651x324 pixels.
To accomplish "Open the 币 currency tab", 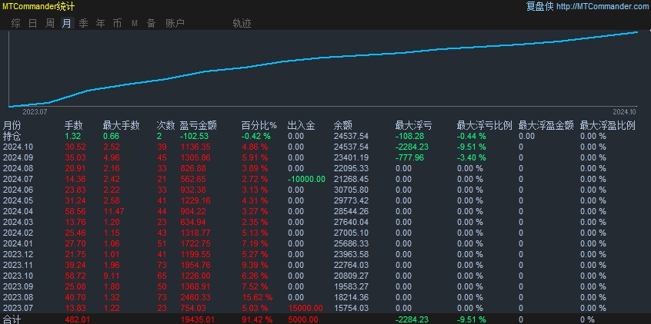I will pyautogui.click(x=118, y=23).
